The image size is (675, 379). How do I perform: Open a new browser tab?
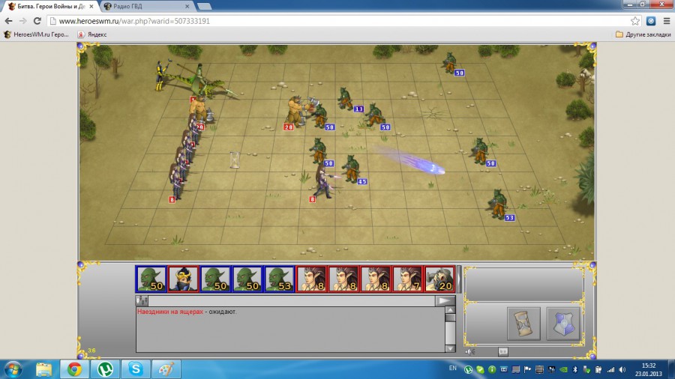pos(204,7)
